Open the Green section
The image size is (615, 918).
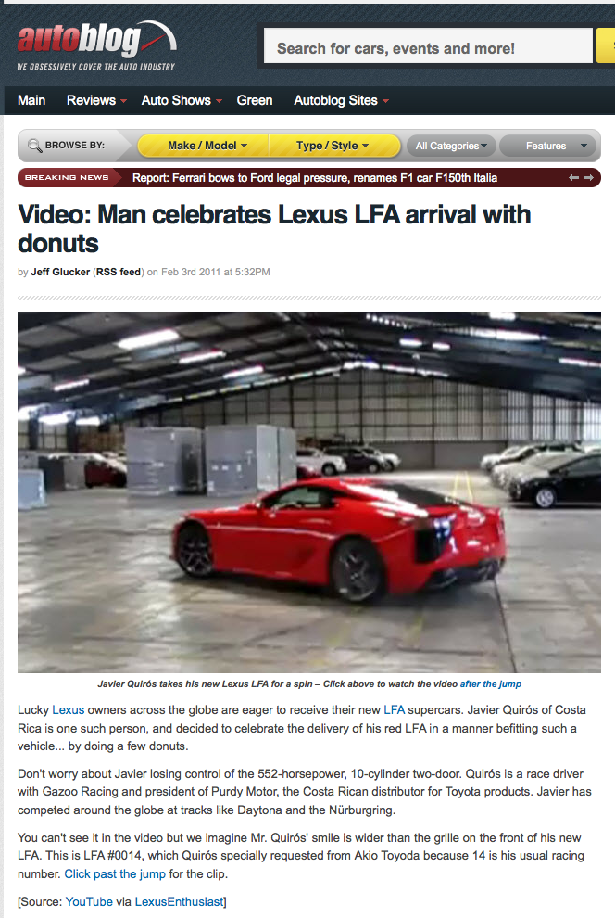255,101
